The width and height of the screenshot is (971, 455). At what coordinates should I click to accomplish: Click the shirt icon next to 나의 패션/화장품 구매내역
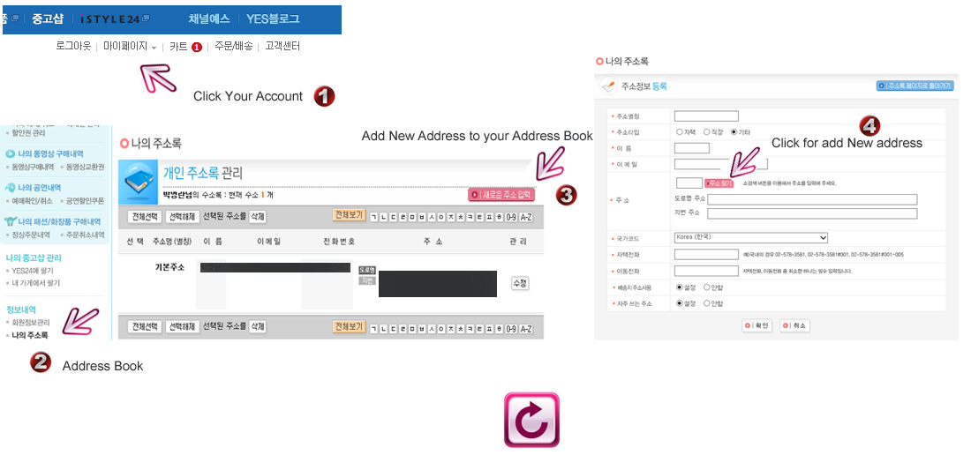(10, 221)
